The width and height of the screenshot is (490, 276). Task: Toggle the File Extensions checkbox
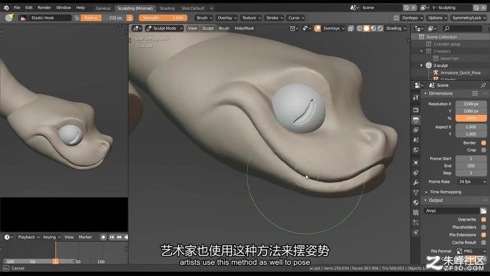483,235
